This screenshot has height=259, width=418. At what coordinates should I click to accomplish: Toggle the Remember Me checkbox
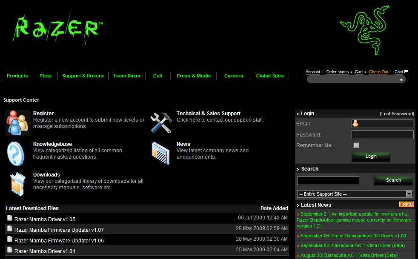coord(356,145)
